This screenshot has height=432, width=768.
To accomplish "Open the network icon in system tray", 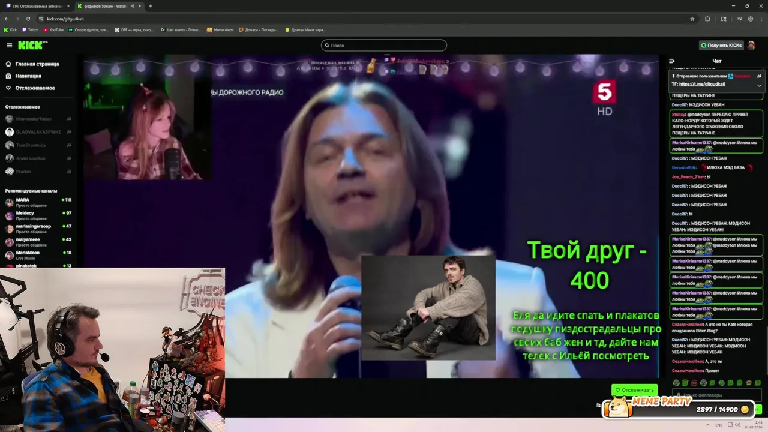I will pyautogui.click(x=729, y=425).
